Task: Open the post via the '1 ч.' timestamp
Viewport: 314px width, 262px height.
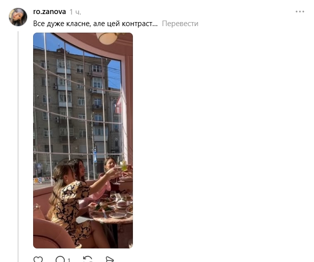Action: [x=75, y=12]
